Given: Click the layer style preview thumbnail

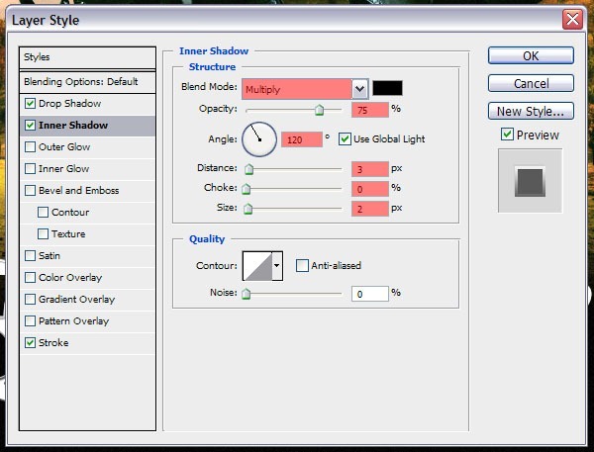Looking at the screenshot, I should tap(530, 181).
